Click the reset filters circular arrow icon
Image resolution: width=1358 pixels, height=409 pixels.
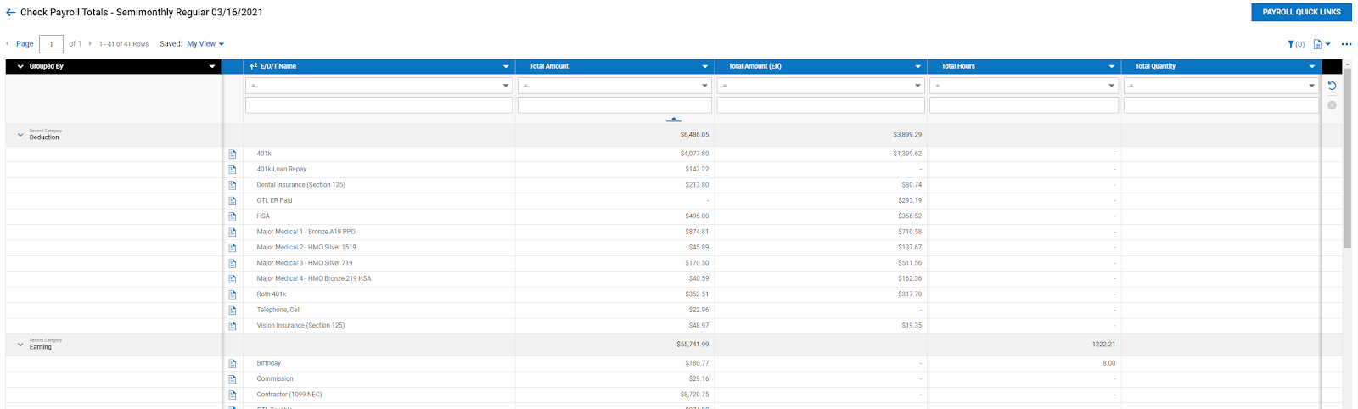[1332, 86]
